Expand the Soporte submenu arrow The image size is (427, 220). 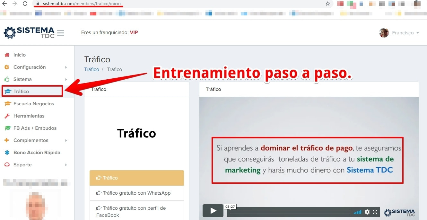click(66, 165)
